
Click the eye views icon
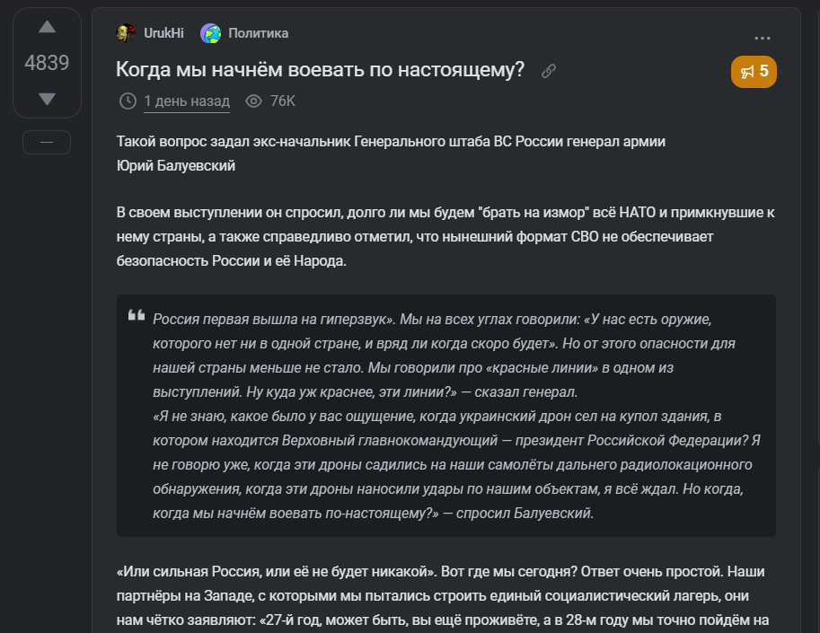[253, 101]
